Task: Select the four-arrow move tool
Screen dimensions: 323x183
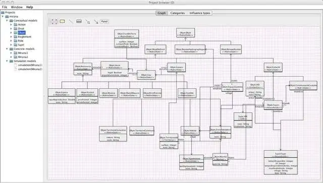Action: 55,21
